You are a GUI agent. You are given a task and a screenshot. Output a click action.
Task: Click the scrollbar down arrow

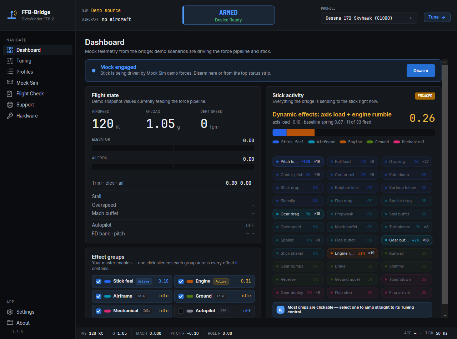(445, 315)
